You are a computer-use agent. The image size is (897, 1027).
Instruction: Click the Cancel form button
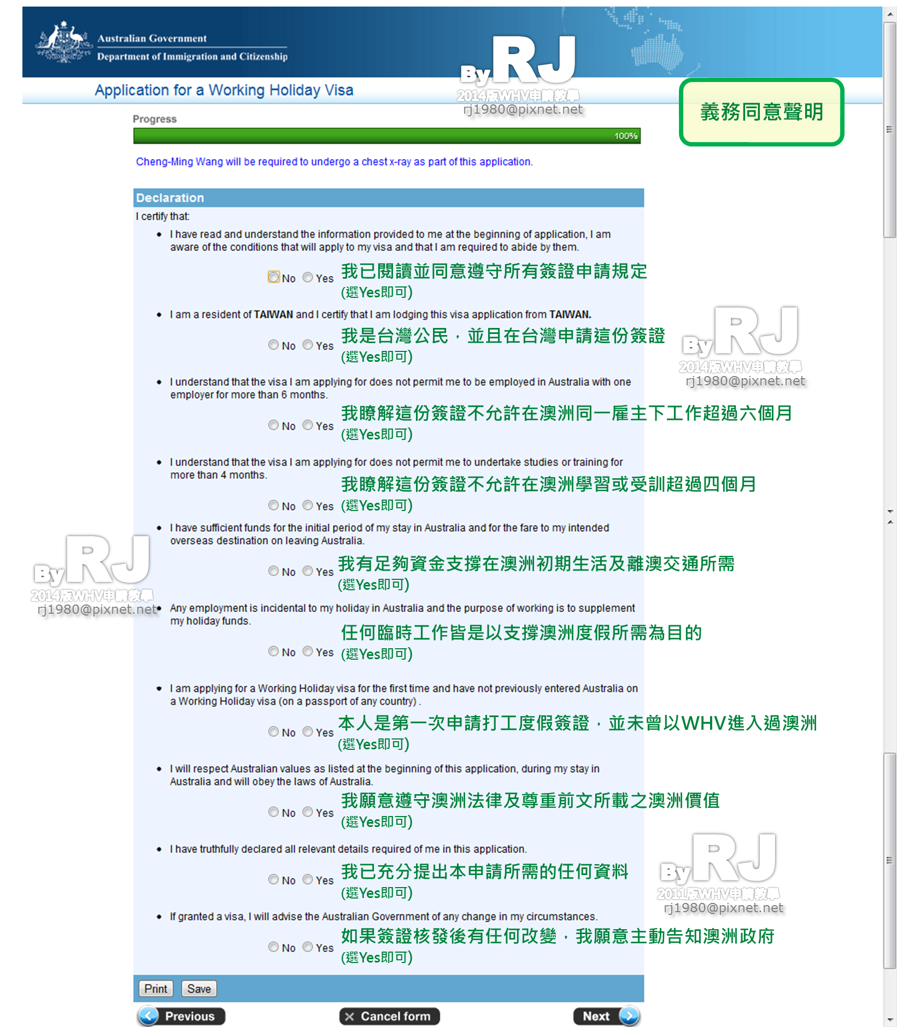(x=389, y=1016)
